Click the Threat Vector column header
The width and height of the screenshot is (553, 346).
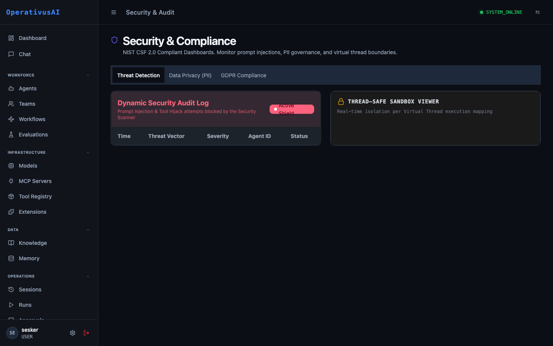coord(166,136)
